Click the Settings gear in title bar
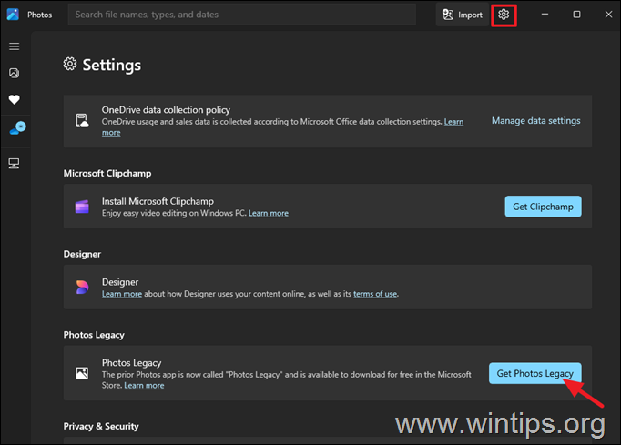 pos(504,15)
